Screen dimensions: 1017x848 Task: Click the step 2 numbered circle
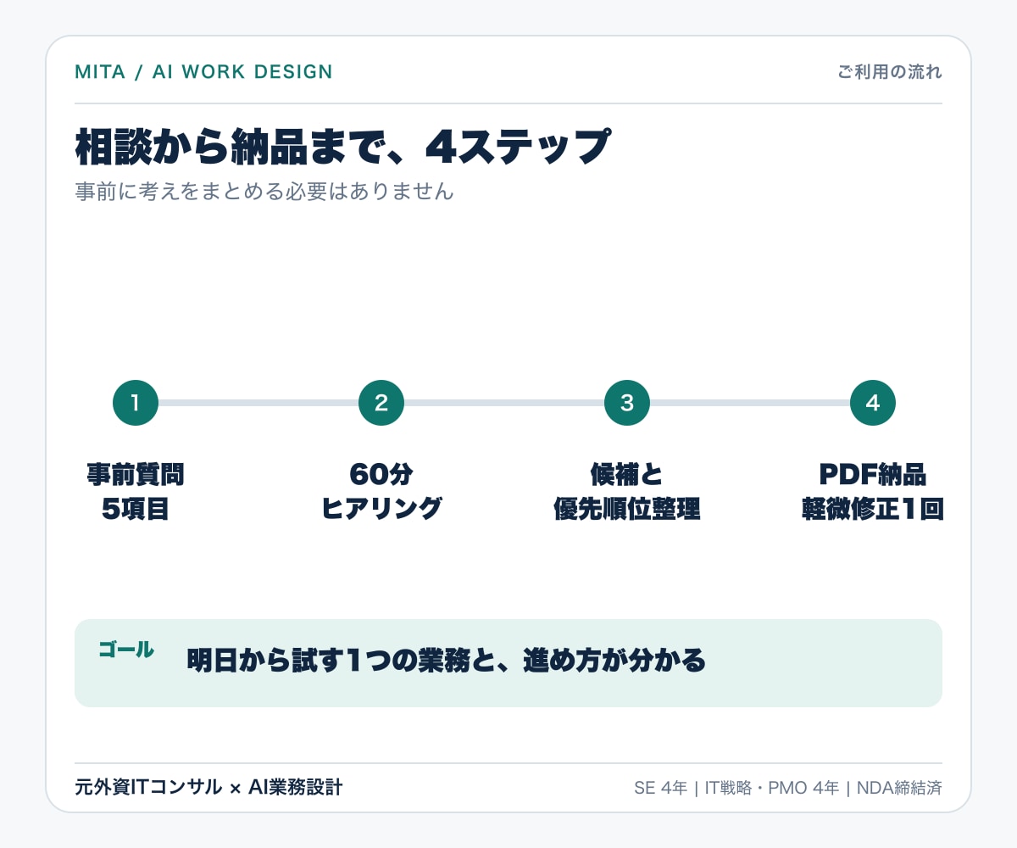click(381, 403)
